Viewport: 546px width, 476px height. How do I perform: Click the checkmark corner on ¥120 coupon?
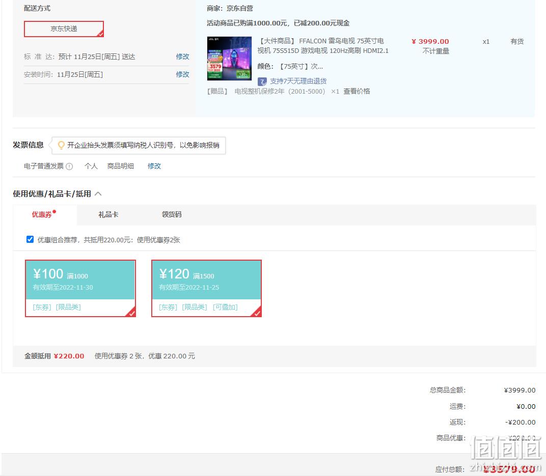point(257,313)
